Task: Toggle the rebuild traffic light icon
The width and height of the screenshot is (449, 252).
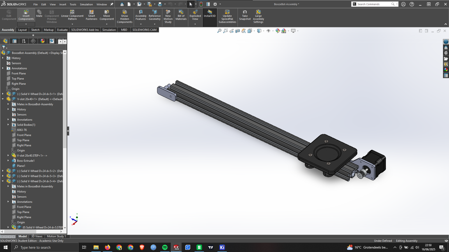Action: [201, 4]
